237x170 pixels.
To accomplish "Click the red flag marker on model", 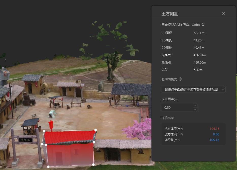I will click(51, 125).
